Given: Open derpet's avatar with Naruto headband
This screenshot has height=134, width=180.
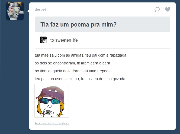Looking at the screenshot, I should [15, 11].
